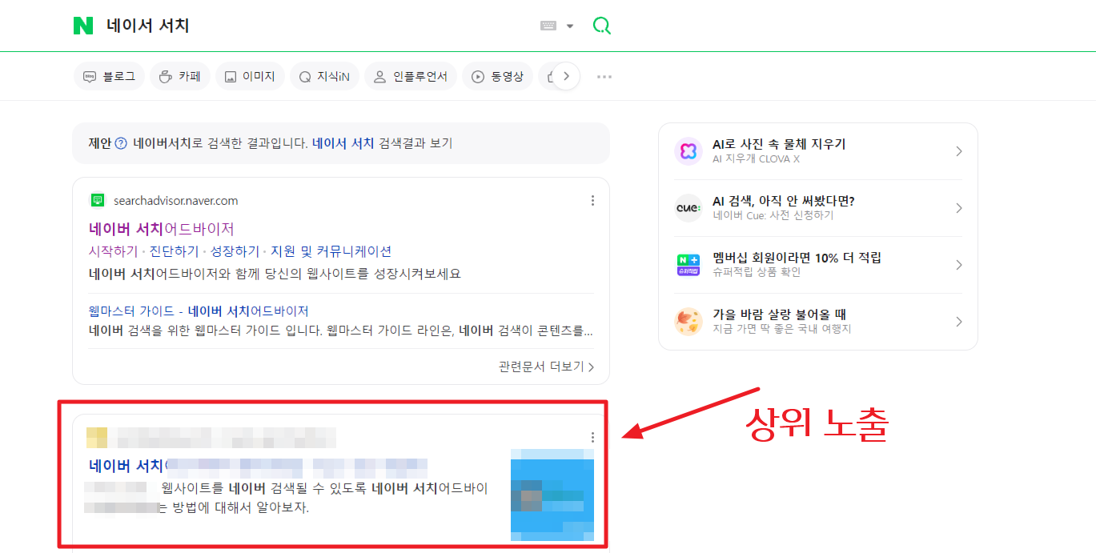Expand more tabs with the right arrow

567,76
